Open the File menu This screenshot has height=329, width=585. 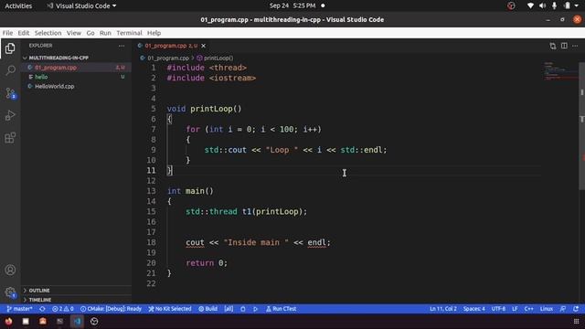tap(7, 33)
